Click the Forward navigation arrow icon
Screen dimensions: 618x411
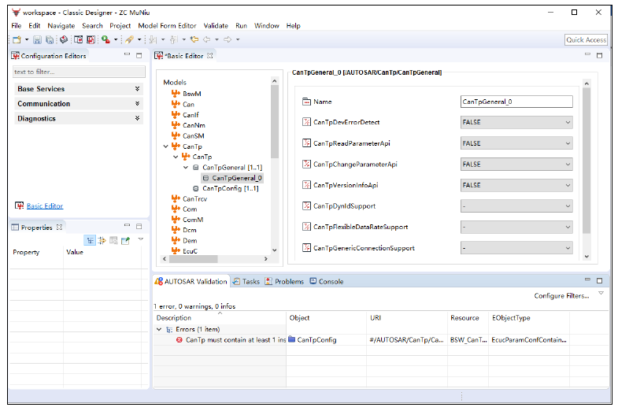(228, 39)
